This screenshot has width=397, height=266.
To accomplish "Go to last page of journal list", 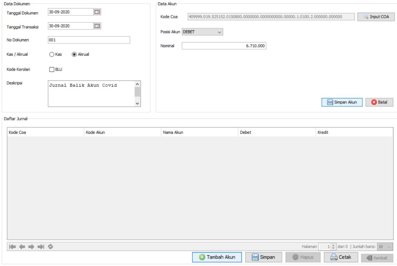I will pos(41,247).
